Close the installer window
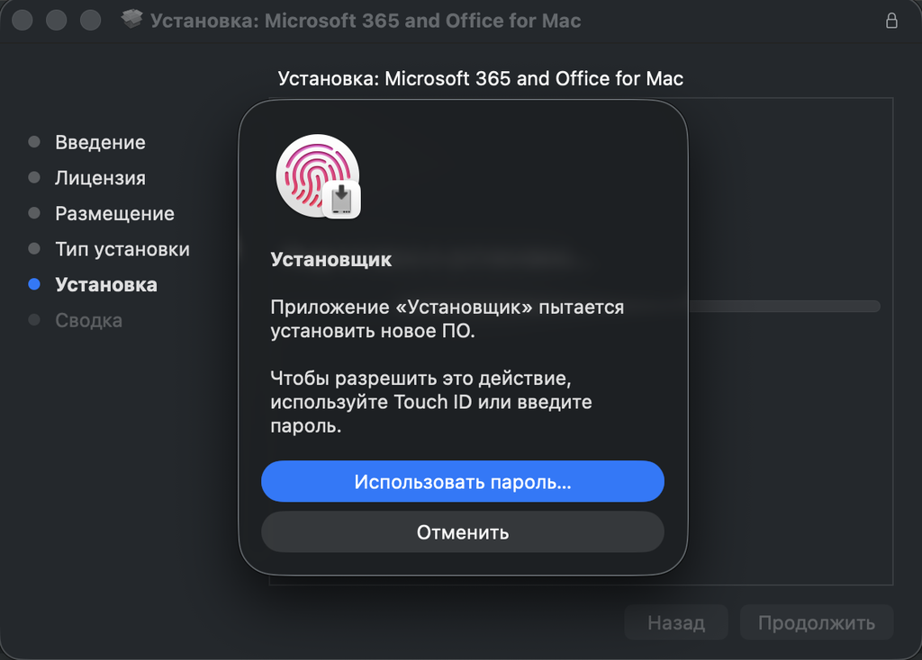Viewport: 922px width, 660px height. [x=23, y=20]
